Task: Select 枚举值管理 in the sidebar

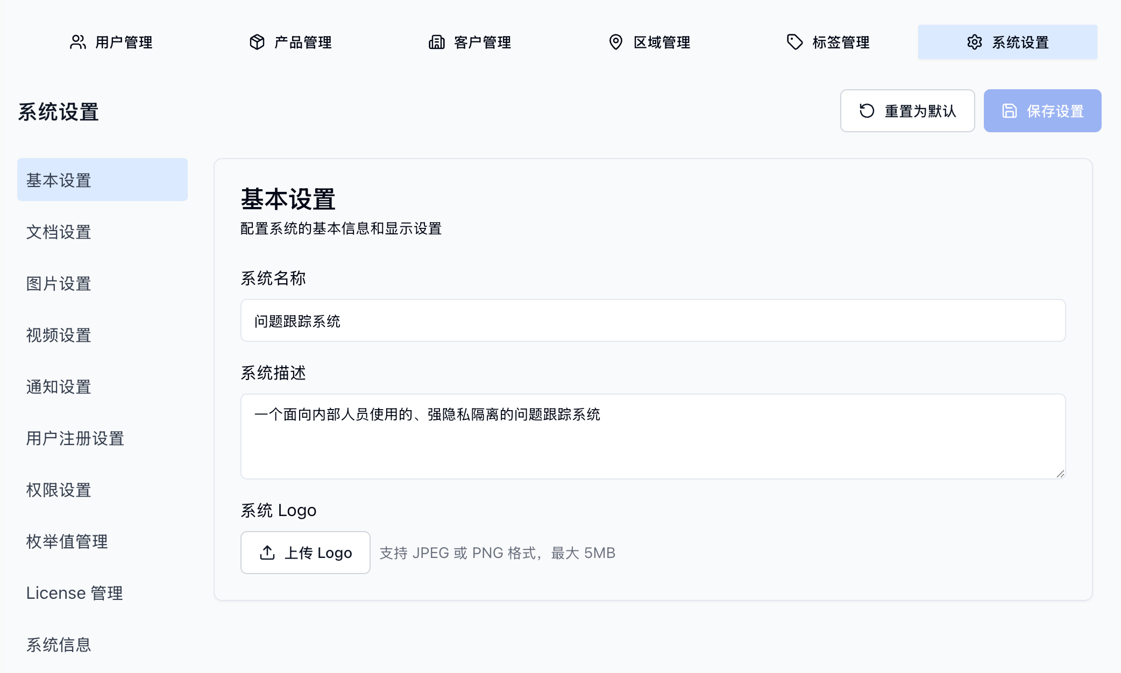Action: (x=67, y=542)
